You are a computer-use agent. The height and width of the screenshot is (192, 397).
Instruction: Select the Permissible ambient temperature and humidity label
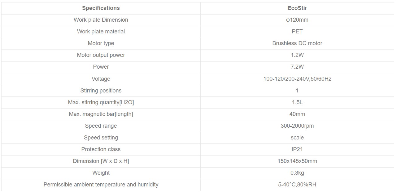point(101,185)
